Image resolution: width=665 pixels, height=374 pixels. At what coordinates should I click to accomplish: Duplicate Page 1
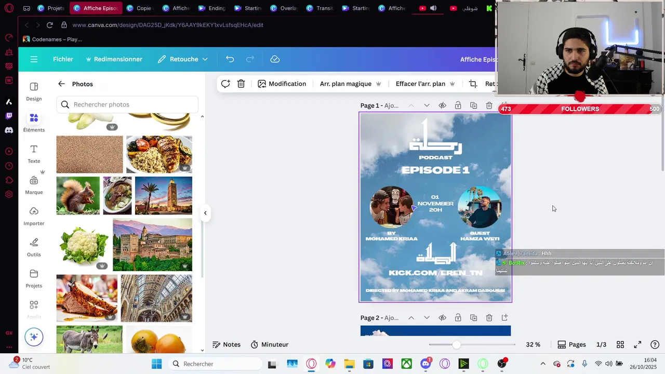pos(473,105)
